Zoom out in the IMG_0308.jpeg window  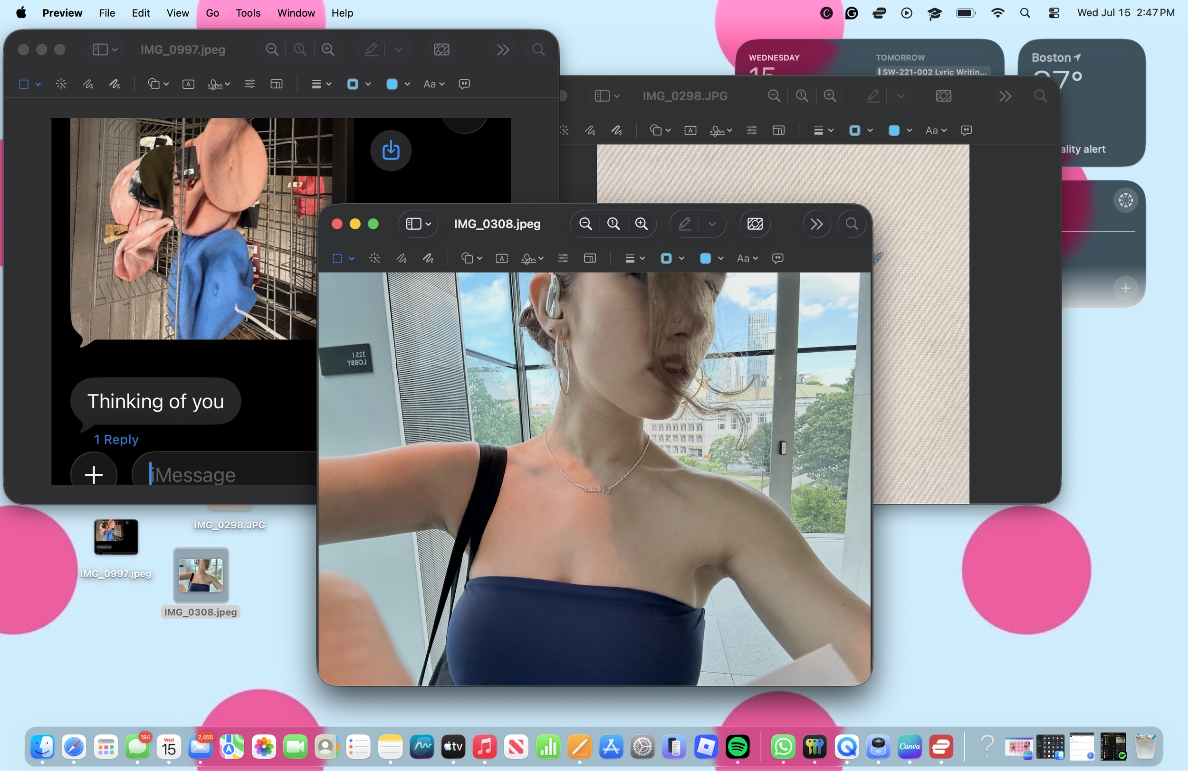(x=585, y=224)
